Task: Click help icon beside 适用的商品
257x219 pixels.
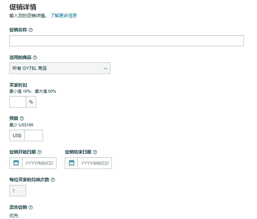Action: (35, 58)
